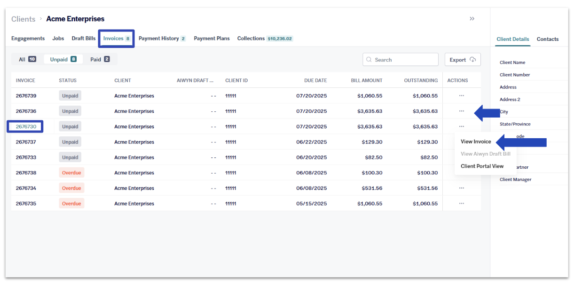Click bill amount $129.30
Screen dimensions: 574x283
coord(372,142)
